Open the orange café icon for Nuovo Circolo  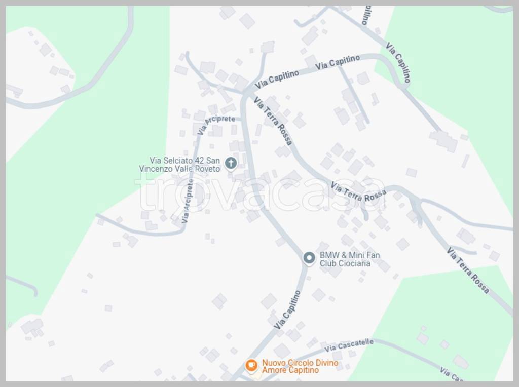(251, 366)
